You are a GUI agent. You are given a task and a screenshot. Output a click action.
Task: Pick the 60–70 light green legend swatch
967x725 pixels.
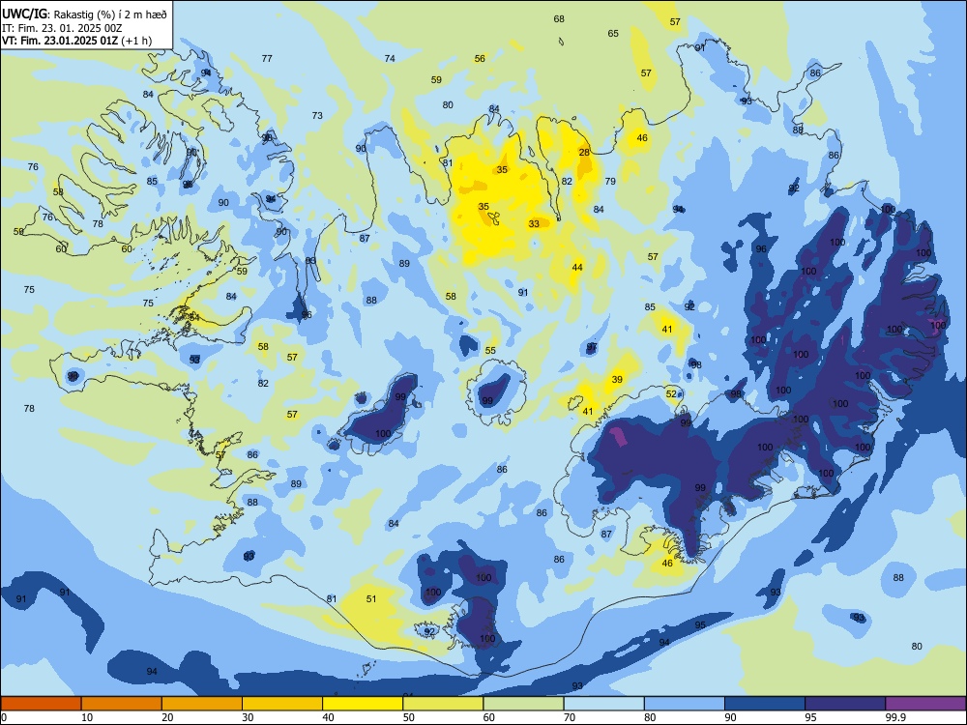[523, 704]
